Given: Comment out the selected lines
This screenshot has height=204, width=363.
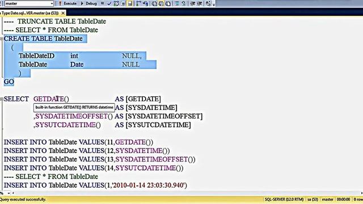Looking at the screenshot, I should click(177, 3).
